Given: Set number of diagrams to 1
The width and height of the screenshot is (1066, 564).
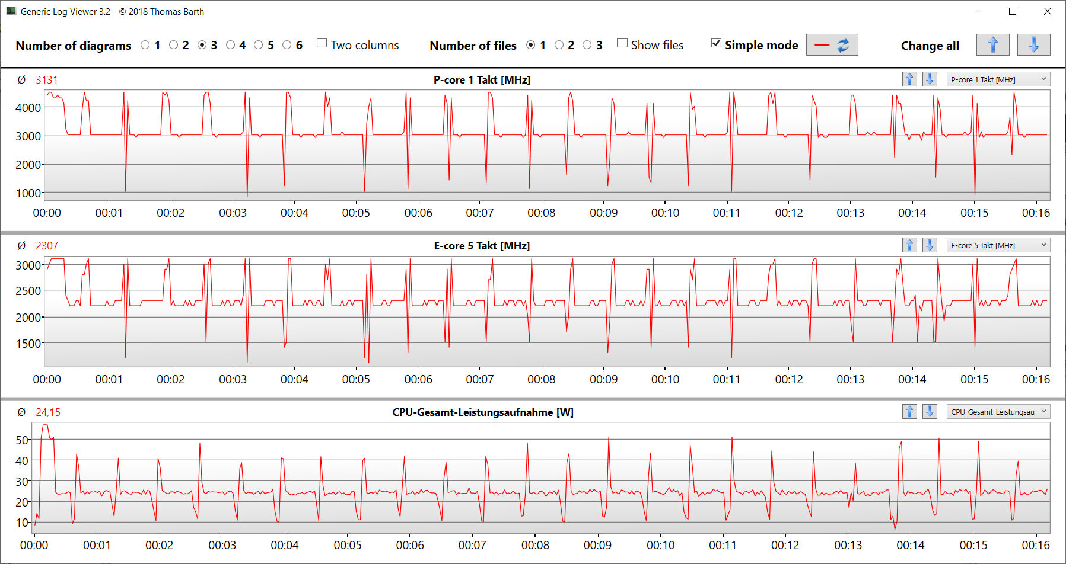Looking at the screenshot, I should tap(145, 45).
